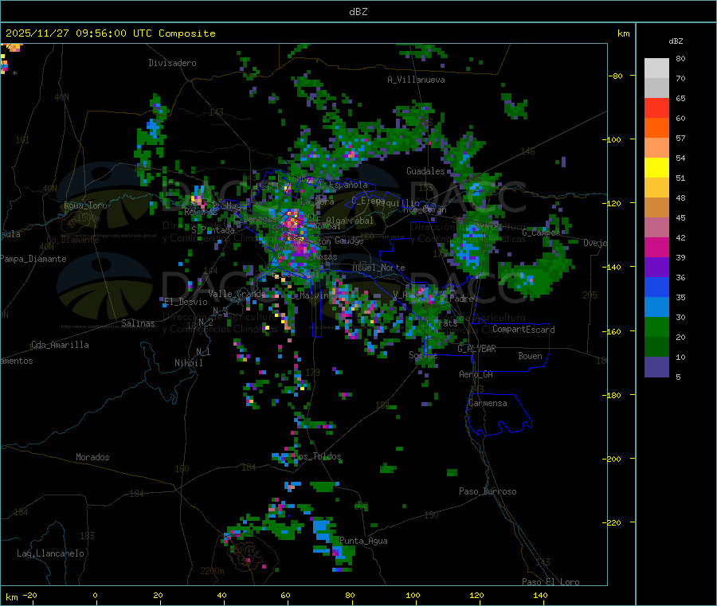Click the Guadales map label
The image size is (717, 606).
425,171
